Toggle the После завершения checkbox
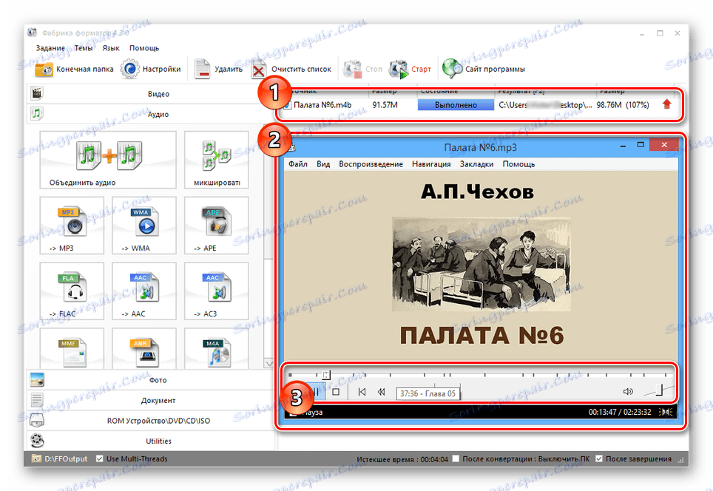This screenshot has width=713, height=491. coord(599,458)
